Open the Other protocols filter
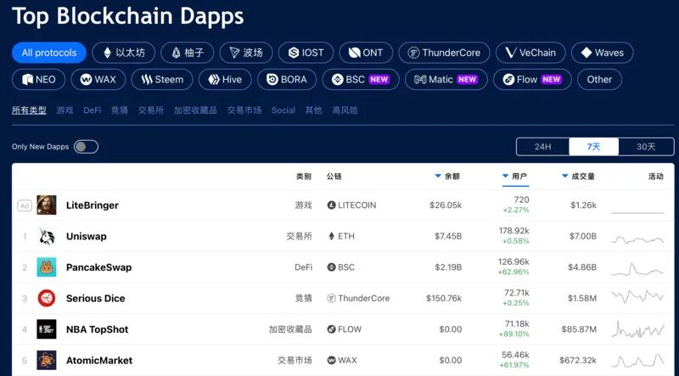The height and width of the screenshot is (376, 679). (x=599, y=79)
